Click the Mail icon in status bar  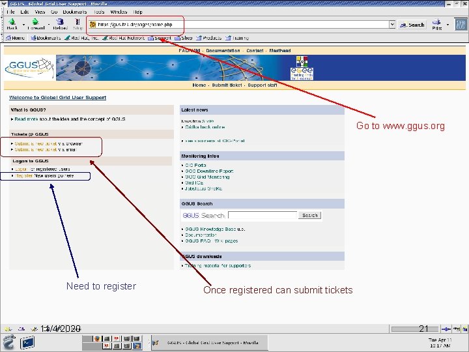coord(21,329)
